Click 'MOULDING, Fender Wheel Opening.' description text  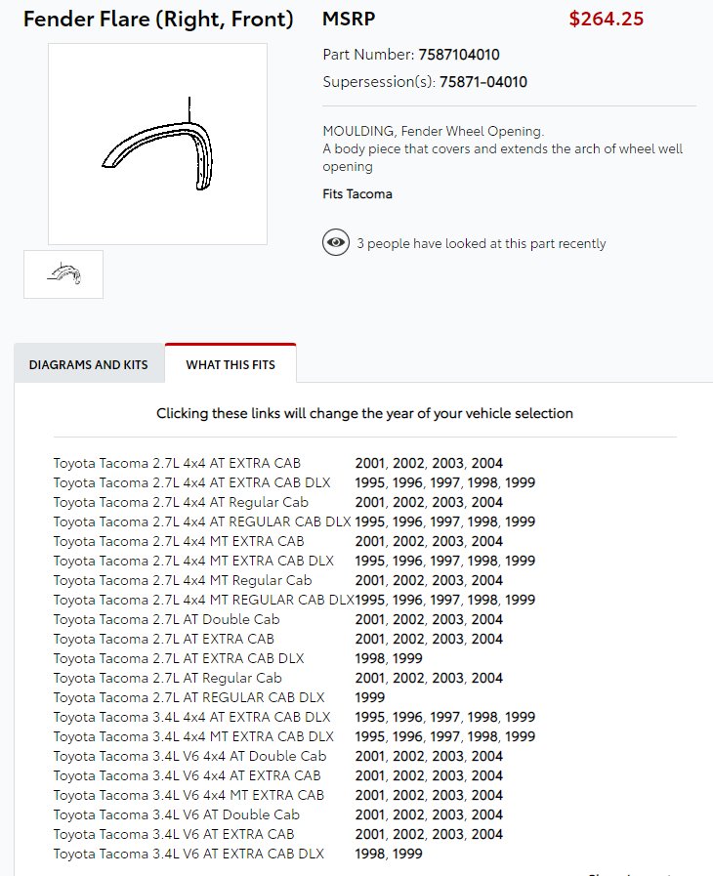(x=433, y=131)
